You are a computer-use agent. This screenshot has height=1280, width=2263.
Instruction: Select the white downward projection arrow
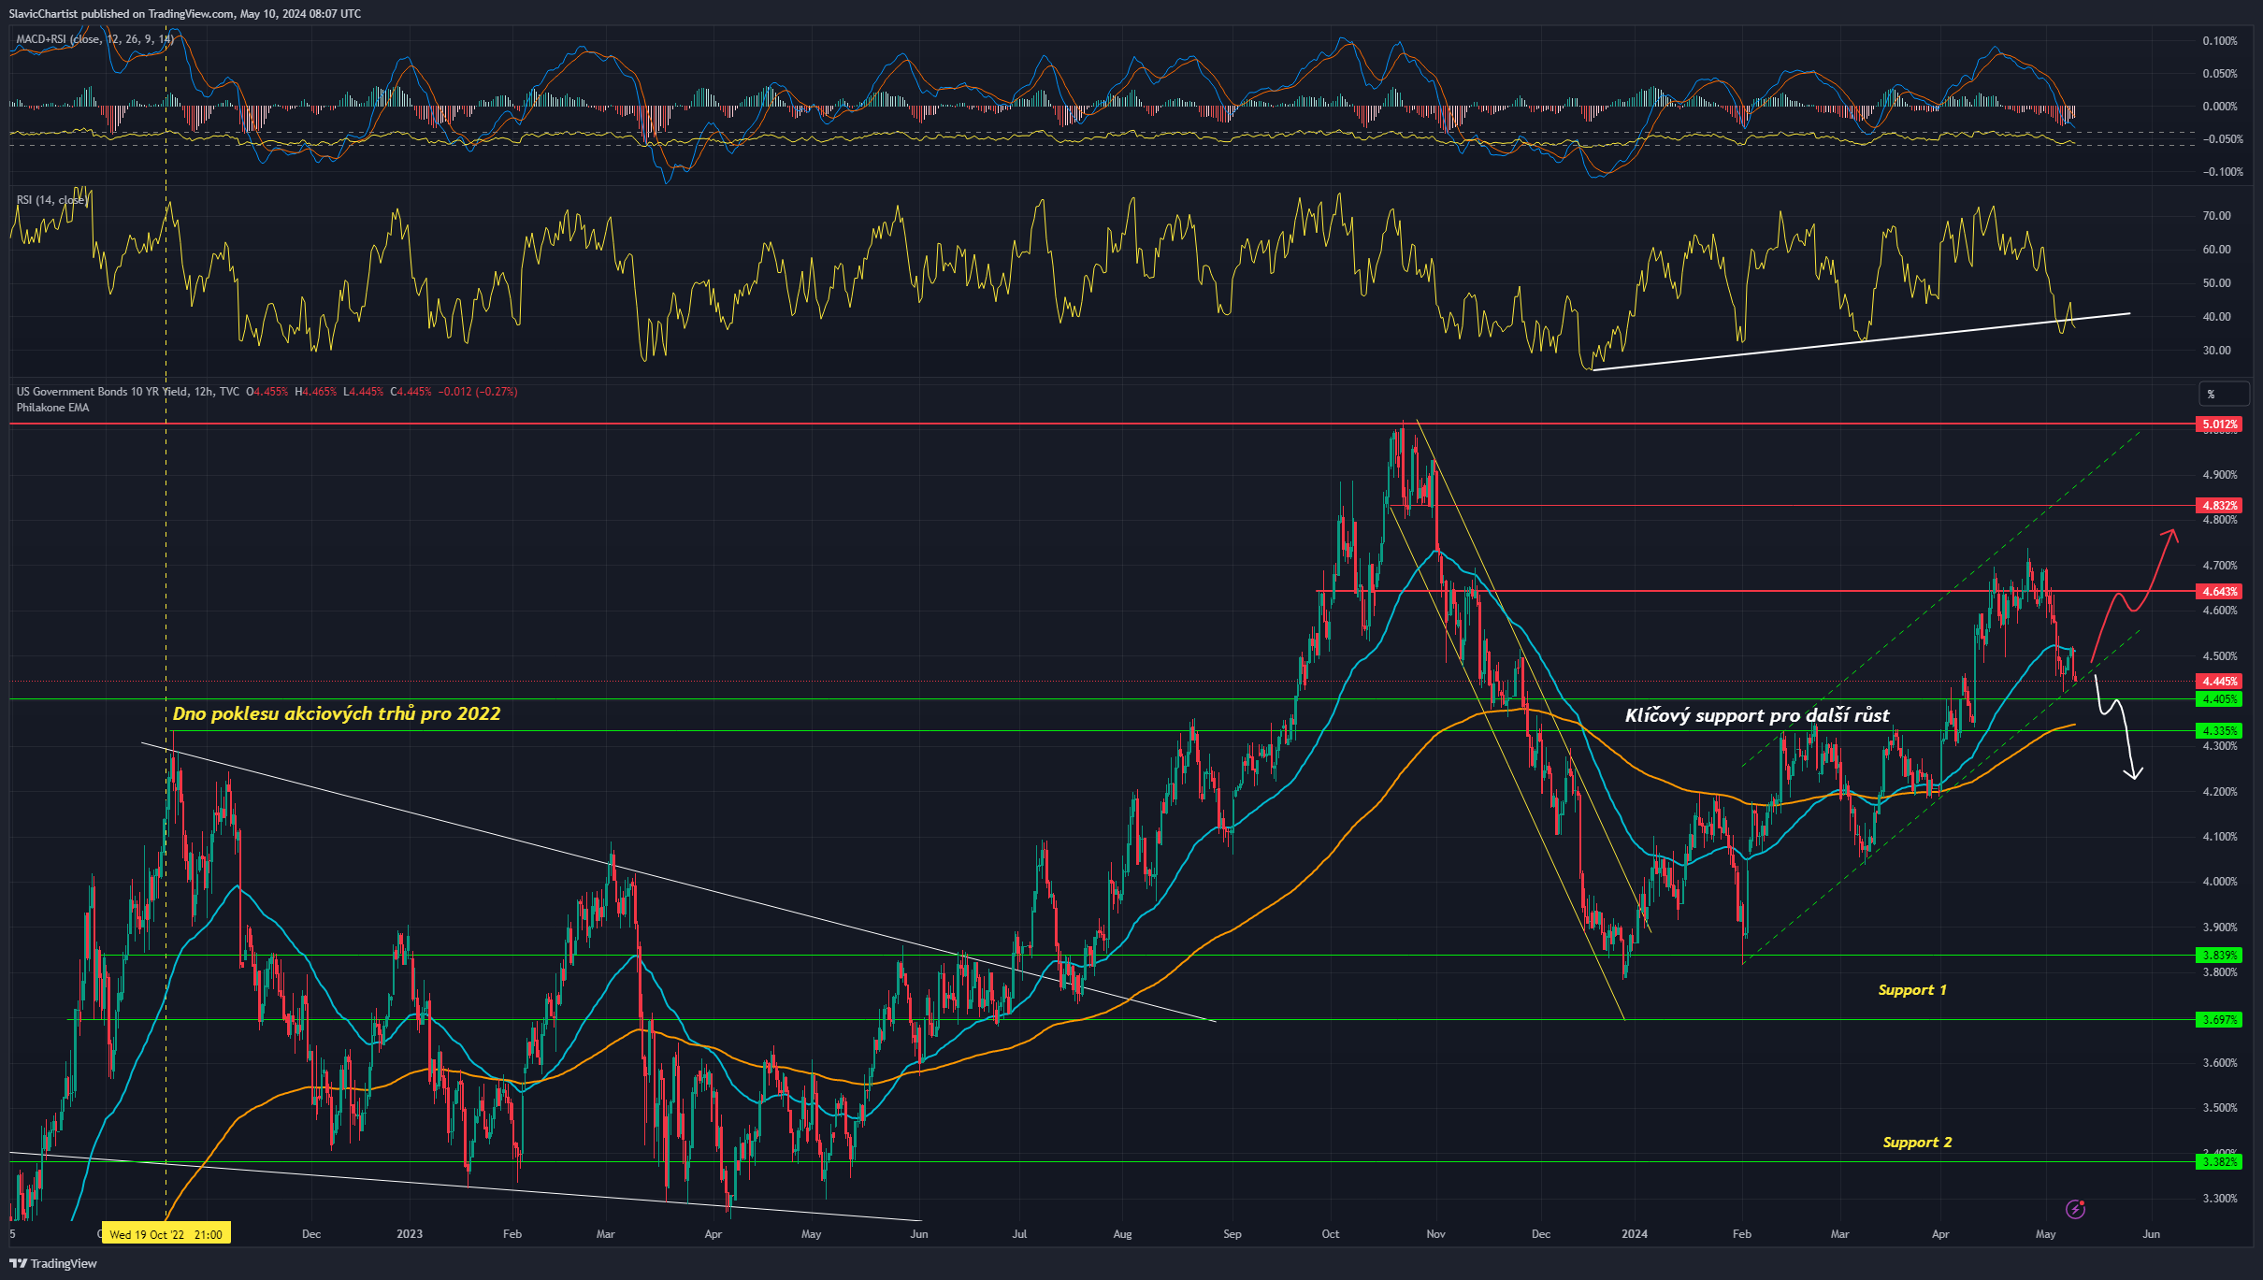pyautogui.click(x=2118, y=726)
